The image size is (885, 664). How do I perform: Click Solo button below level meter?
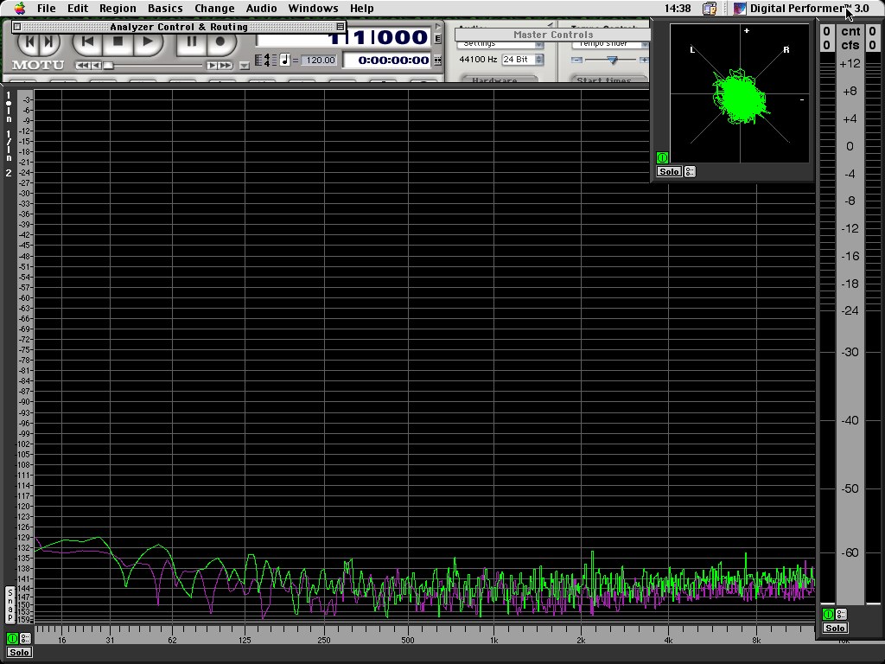coord(835,628)
